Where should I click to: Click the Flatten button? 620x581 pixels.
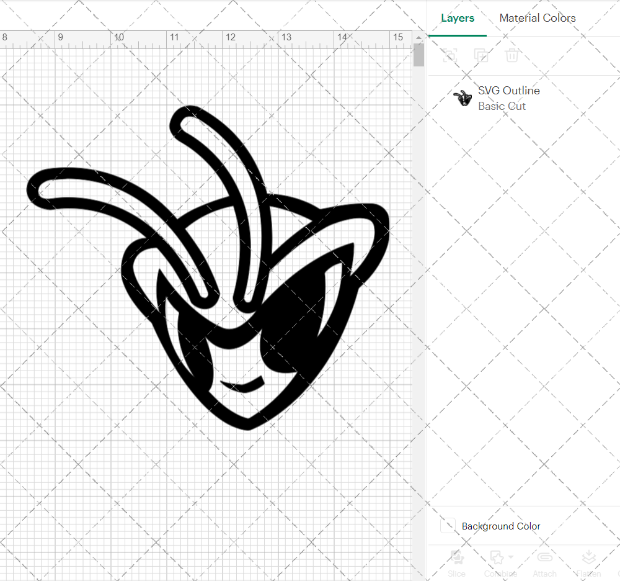point(589,564)
